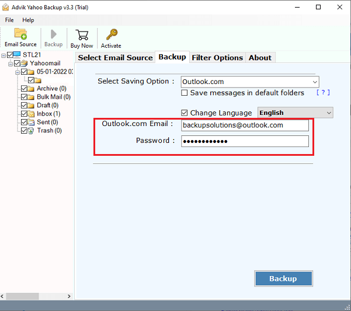The image size is (351, 311).
Task: Uncheck the Yahoomail checkbox
Action: pos(17,63)
